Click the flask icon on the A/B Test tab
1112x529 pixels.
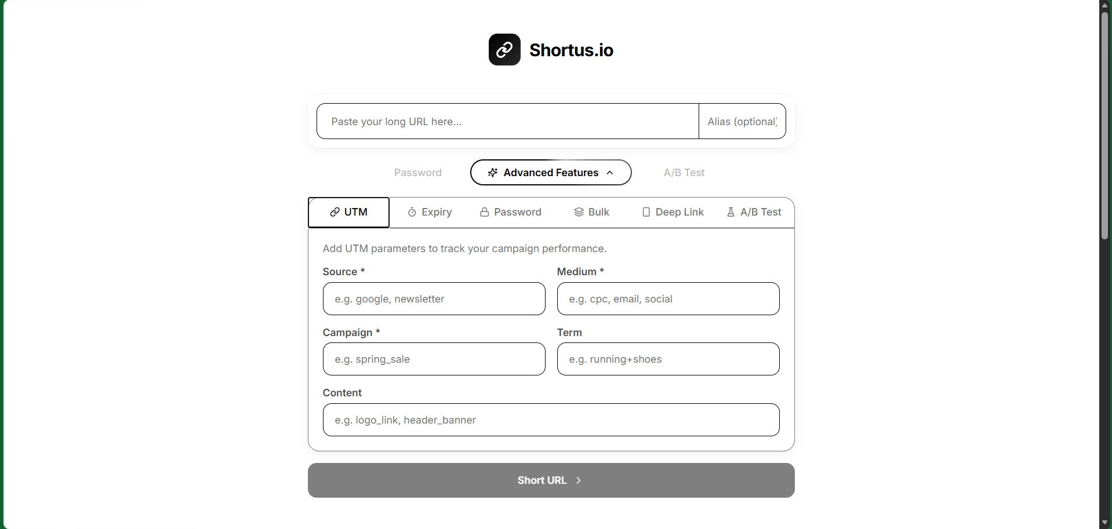click(730, 212)
